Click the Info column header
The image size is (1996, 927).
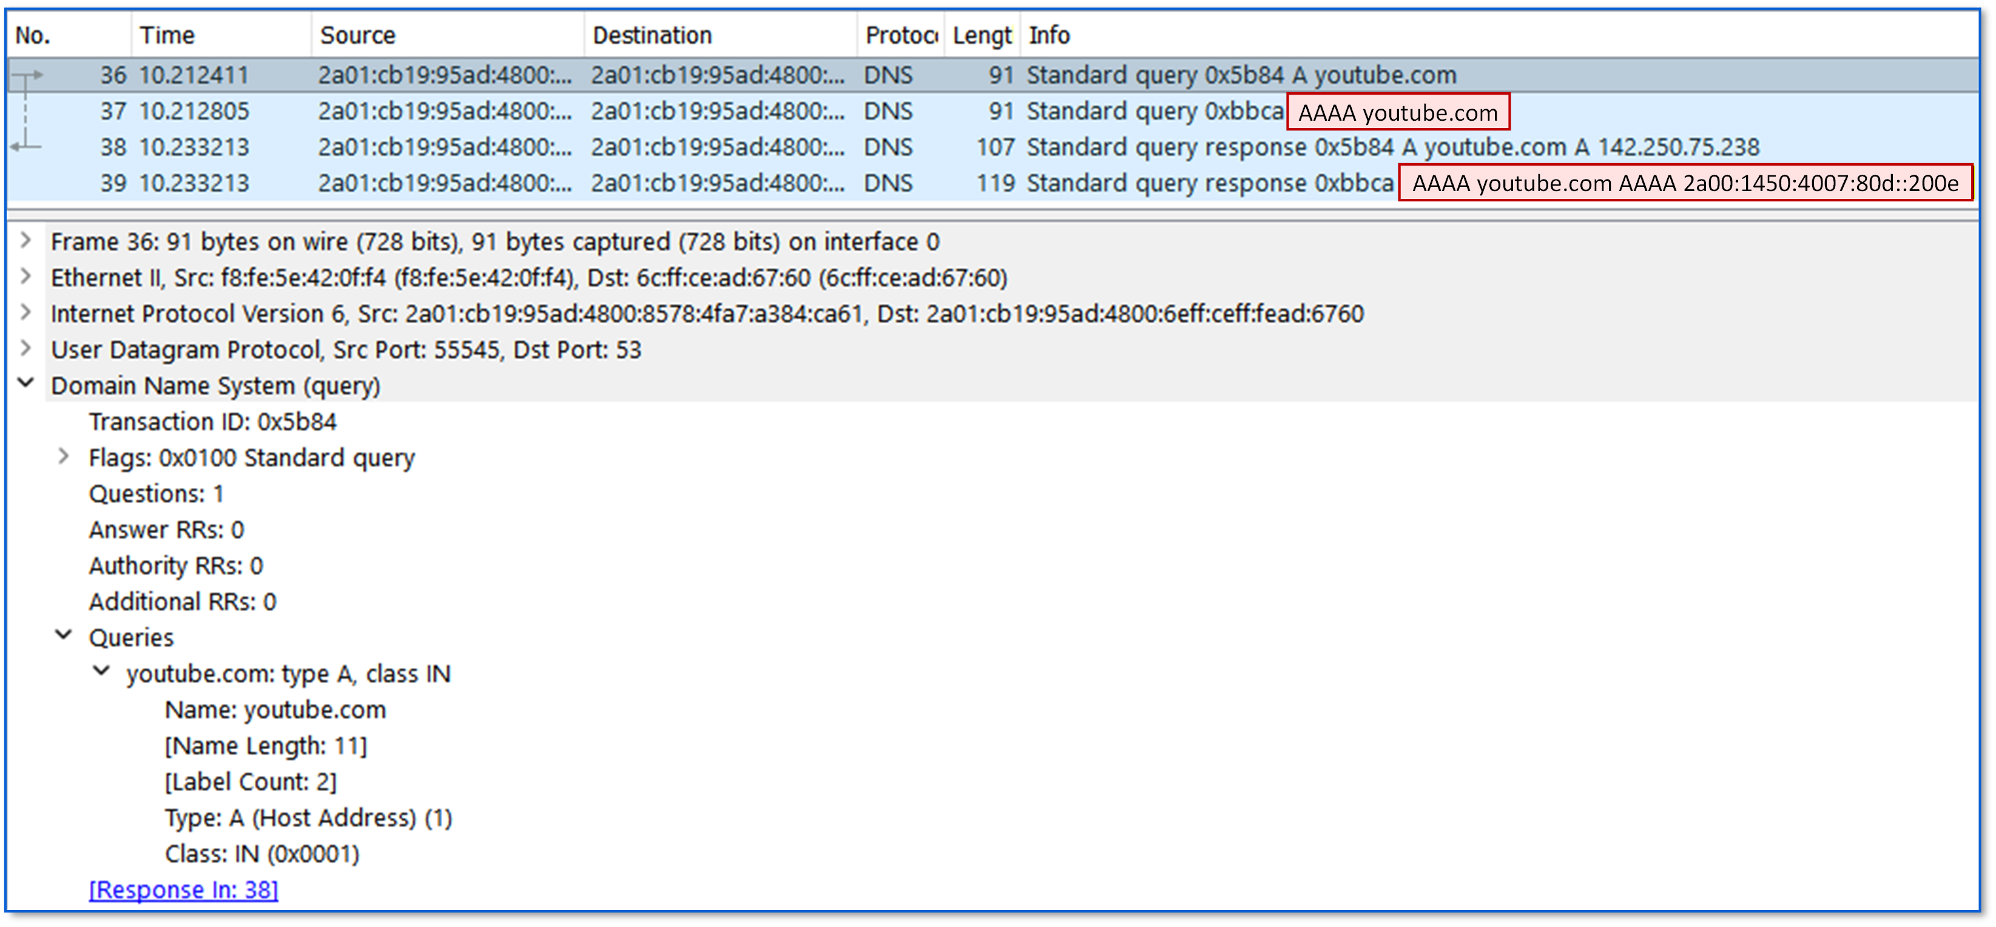click(1050, 34)
